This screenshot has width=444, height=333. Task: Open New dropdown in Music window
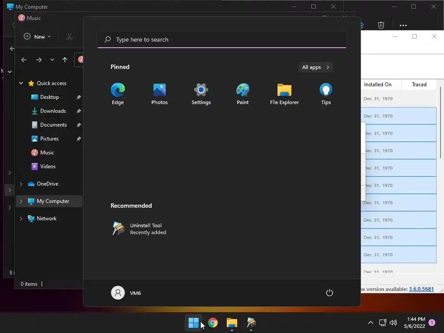(37, 36)
